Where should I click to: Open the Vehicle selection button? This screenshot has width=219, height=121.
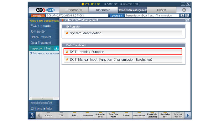(x=38, y=16)
